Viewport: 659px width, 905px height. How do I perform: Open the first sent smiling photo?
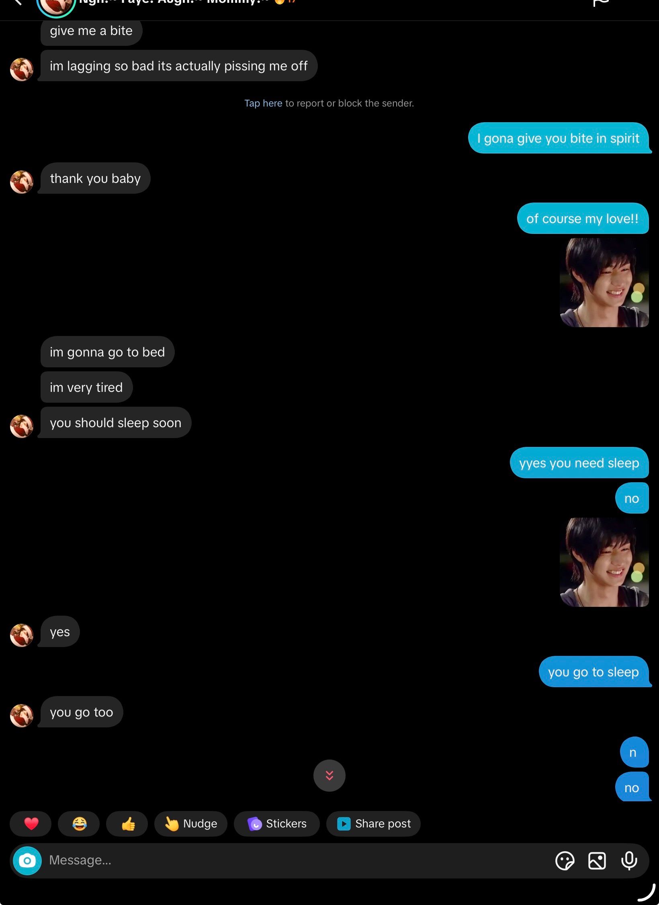tap(604, 282)
